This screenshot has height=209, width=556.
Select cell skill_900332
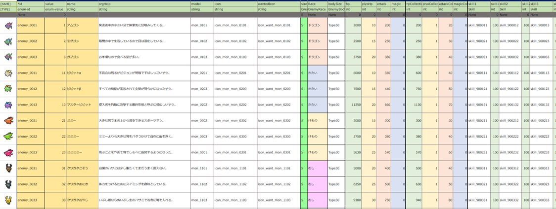click(510, 200)
